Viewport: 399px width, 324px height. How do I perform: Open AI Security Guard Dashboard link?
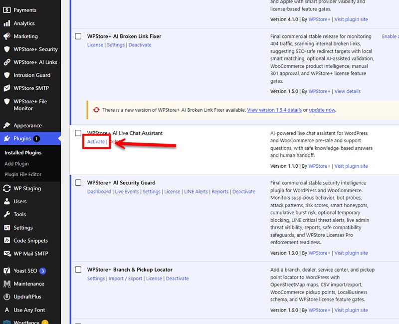[99, 192]
